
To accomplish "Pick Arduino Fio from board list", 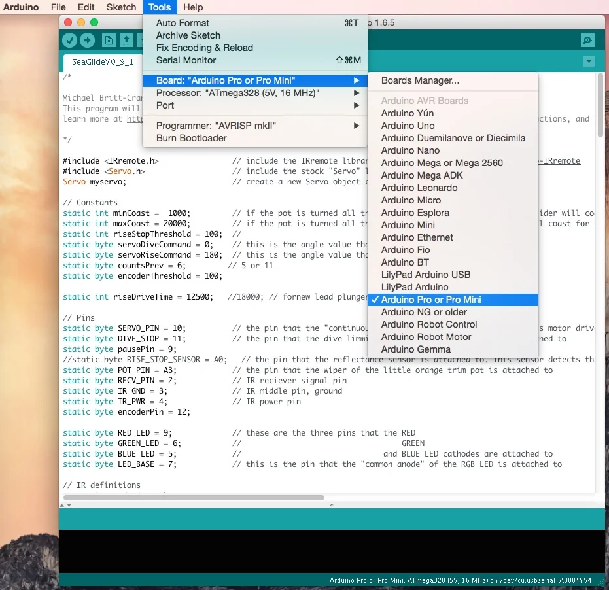I will coord(453,250).
